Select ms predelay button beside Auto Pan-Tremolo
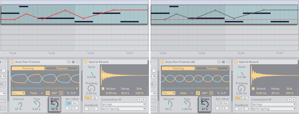 tap(88, 98)
